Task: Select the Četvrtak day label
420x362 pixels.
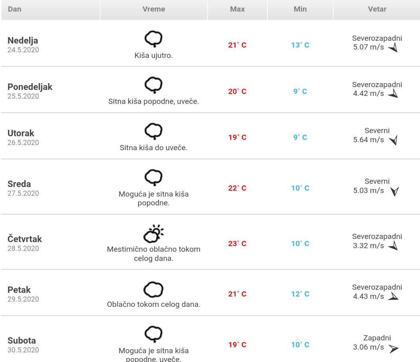Action: 25,239
